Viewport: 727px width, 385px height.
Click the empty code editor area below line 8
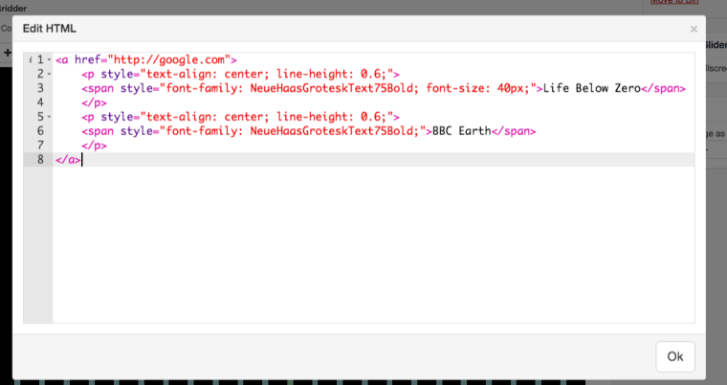point(373,244)
